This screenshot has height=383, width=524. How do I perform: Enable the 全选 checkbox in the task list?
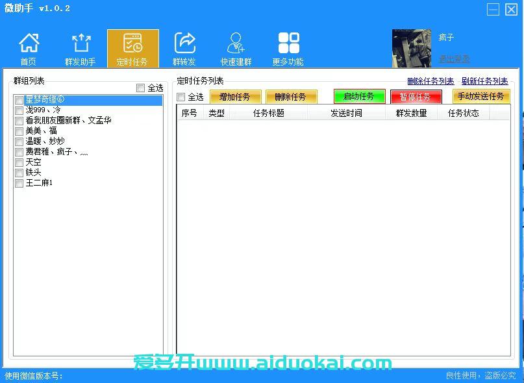tap(181, 96)
